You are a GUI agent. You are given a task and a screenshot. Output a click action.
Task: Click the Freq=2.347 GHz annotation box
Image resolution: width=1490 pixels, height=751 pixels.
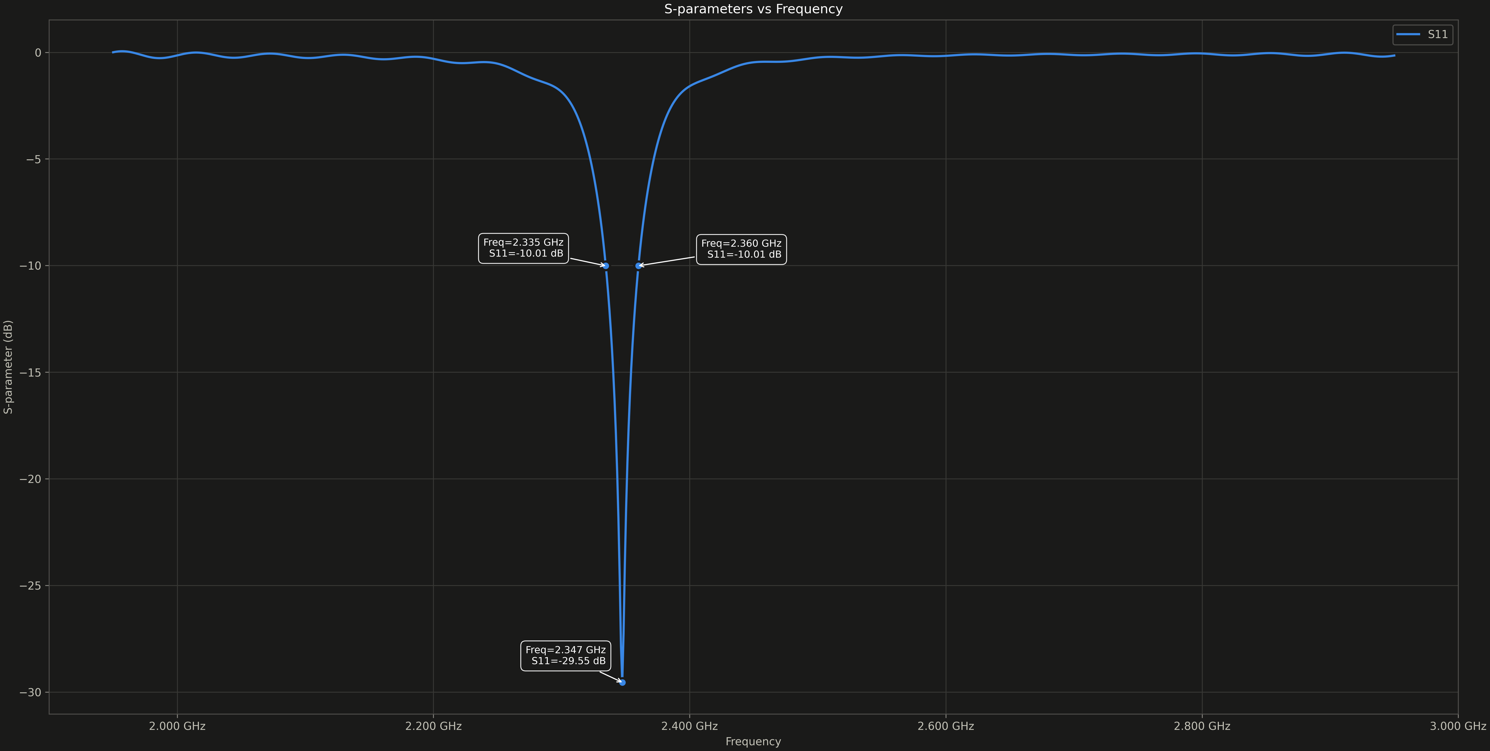coord(566,656)
